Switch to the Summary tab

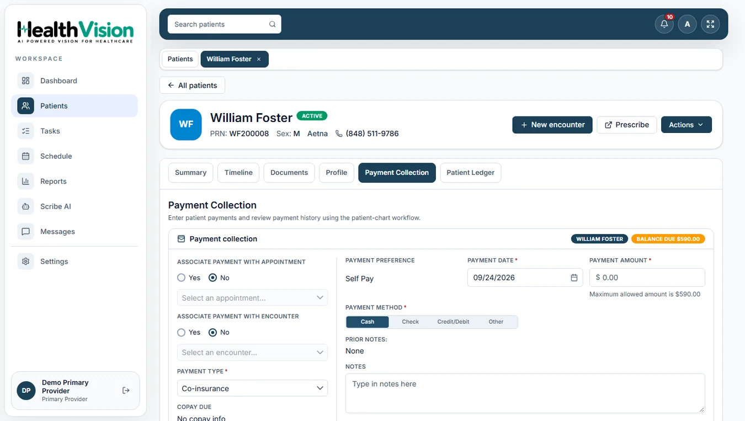[190, 173]
